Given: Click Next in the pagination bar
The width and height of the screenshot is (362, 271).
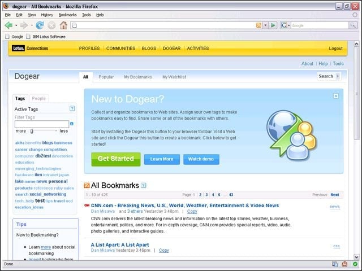Looking at the screenshot, I should click(x=335, y=195).
